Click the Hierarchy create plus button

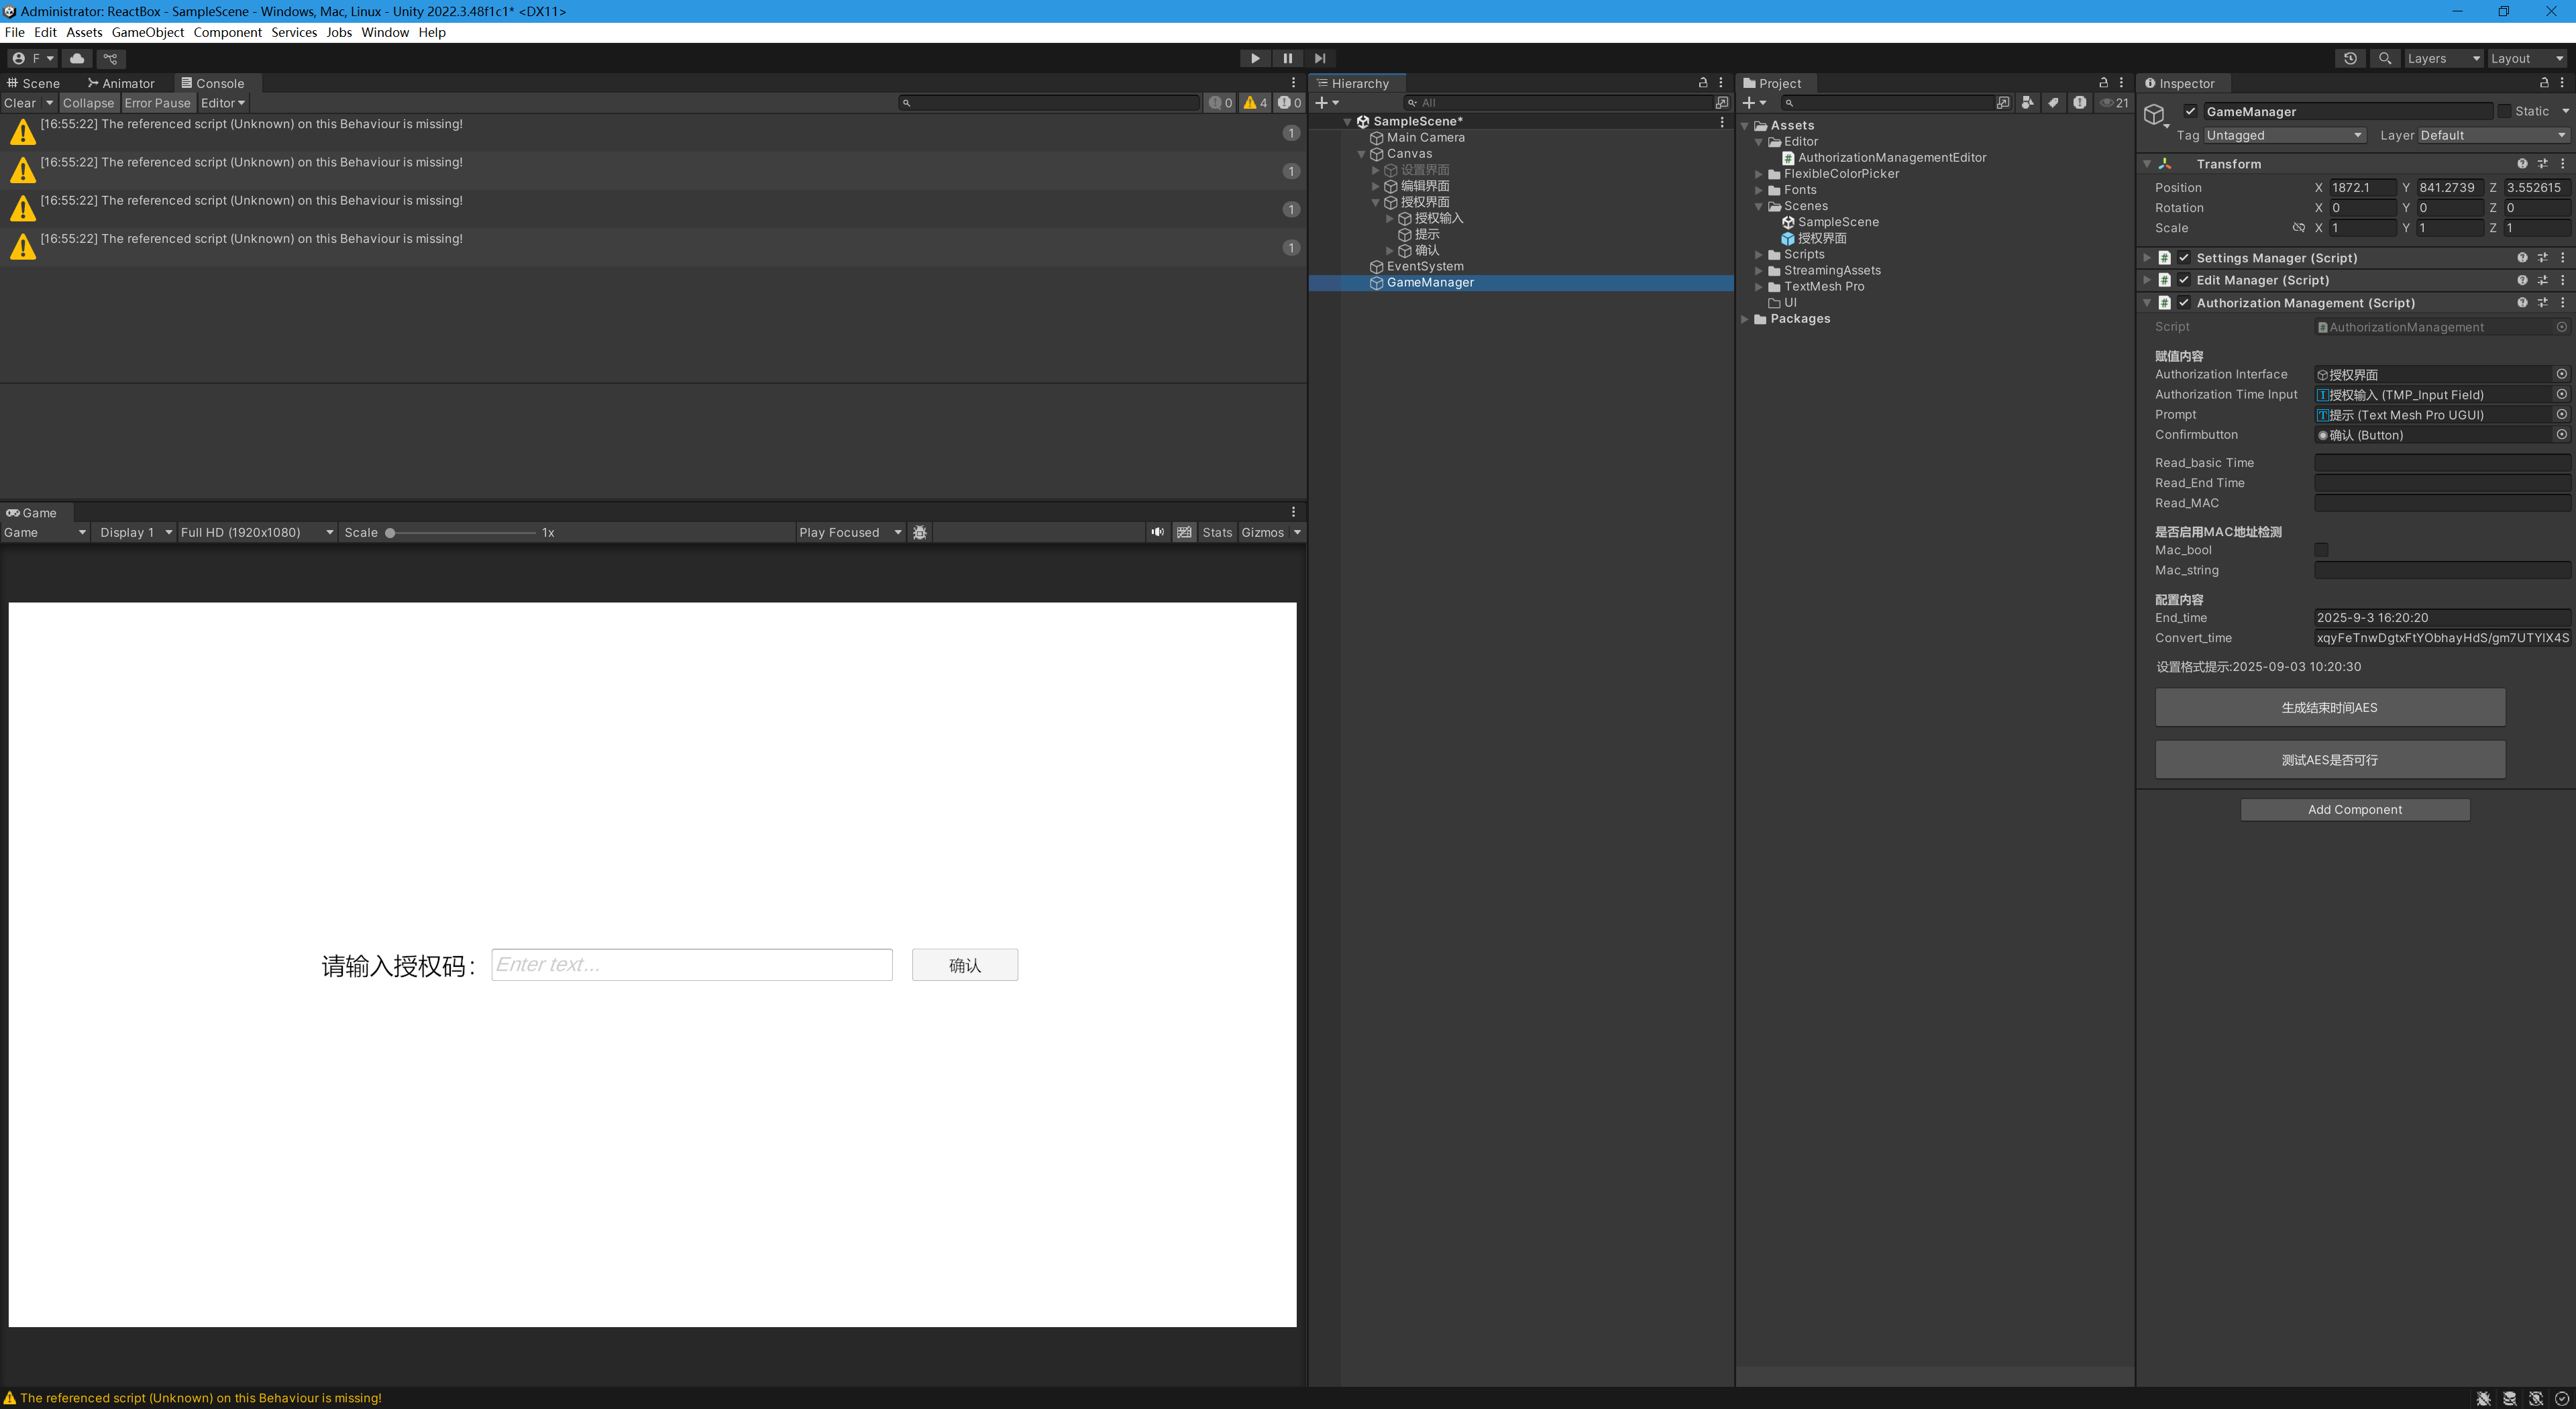click(x=1326, y=103)
